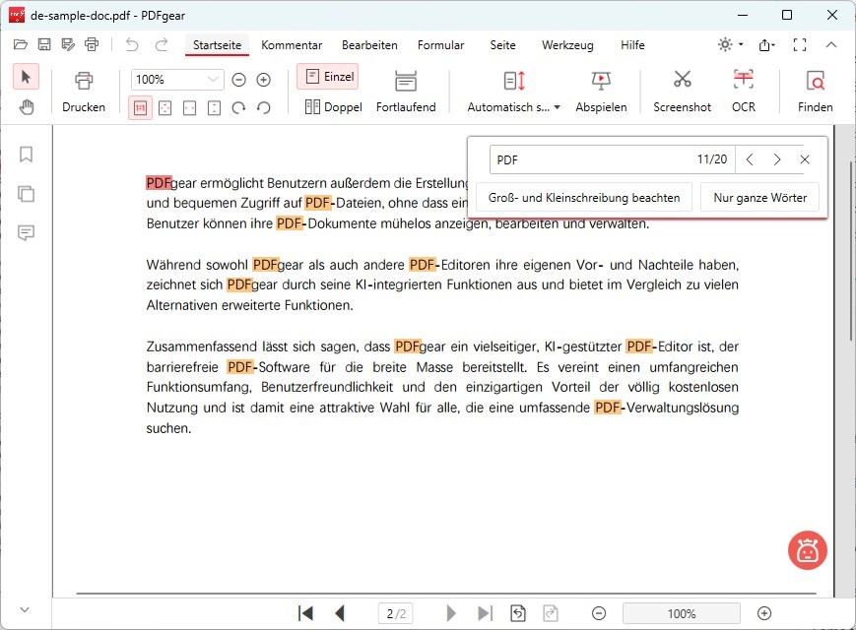Open the Kommentar tab

292,44
